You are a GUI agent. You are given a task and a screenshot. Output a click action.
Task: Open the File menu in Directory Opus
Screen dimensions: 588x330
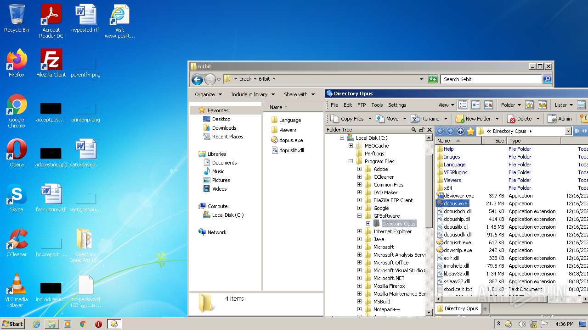tap(334, 105)
